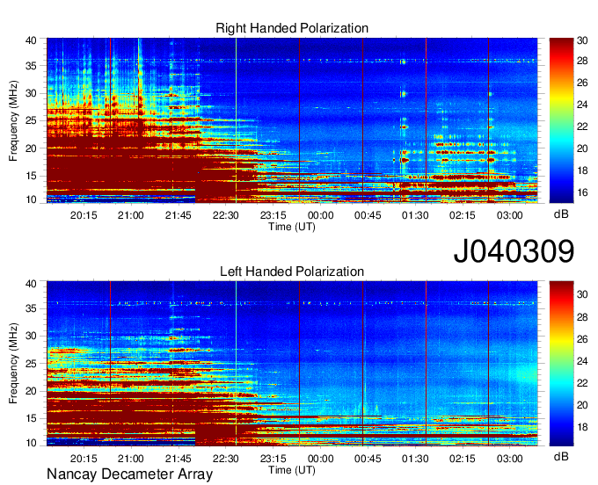Click 01:30 tick under left-handed plot

click(415, 459)
